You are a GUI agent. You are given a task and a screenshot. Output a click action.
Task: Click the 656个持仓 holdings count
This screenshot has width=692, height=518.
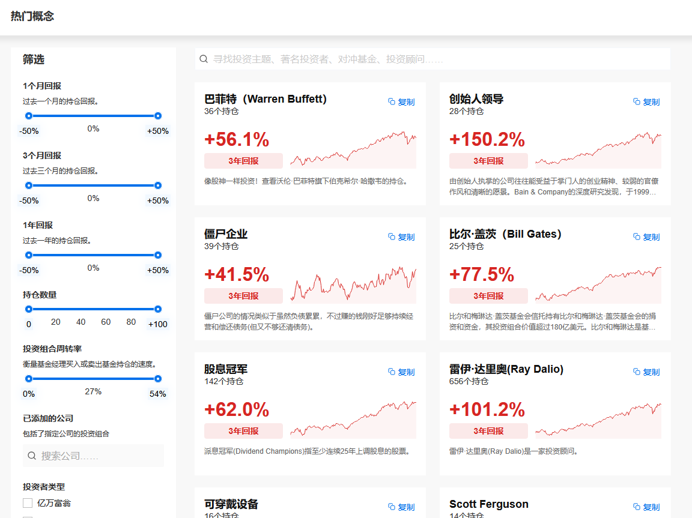(469, 381)
